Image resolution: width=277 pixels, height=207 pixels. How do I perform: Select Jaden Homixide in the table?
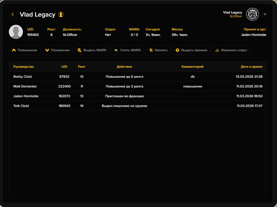pos(26,96)
